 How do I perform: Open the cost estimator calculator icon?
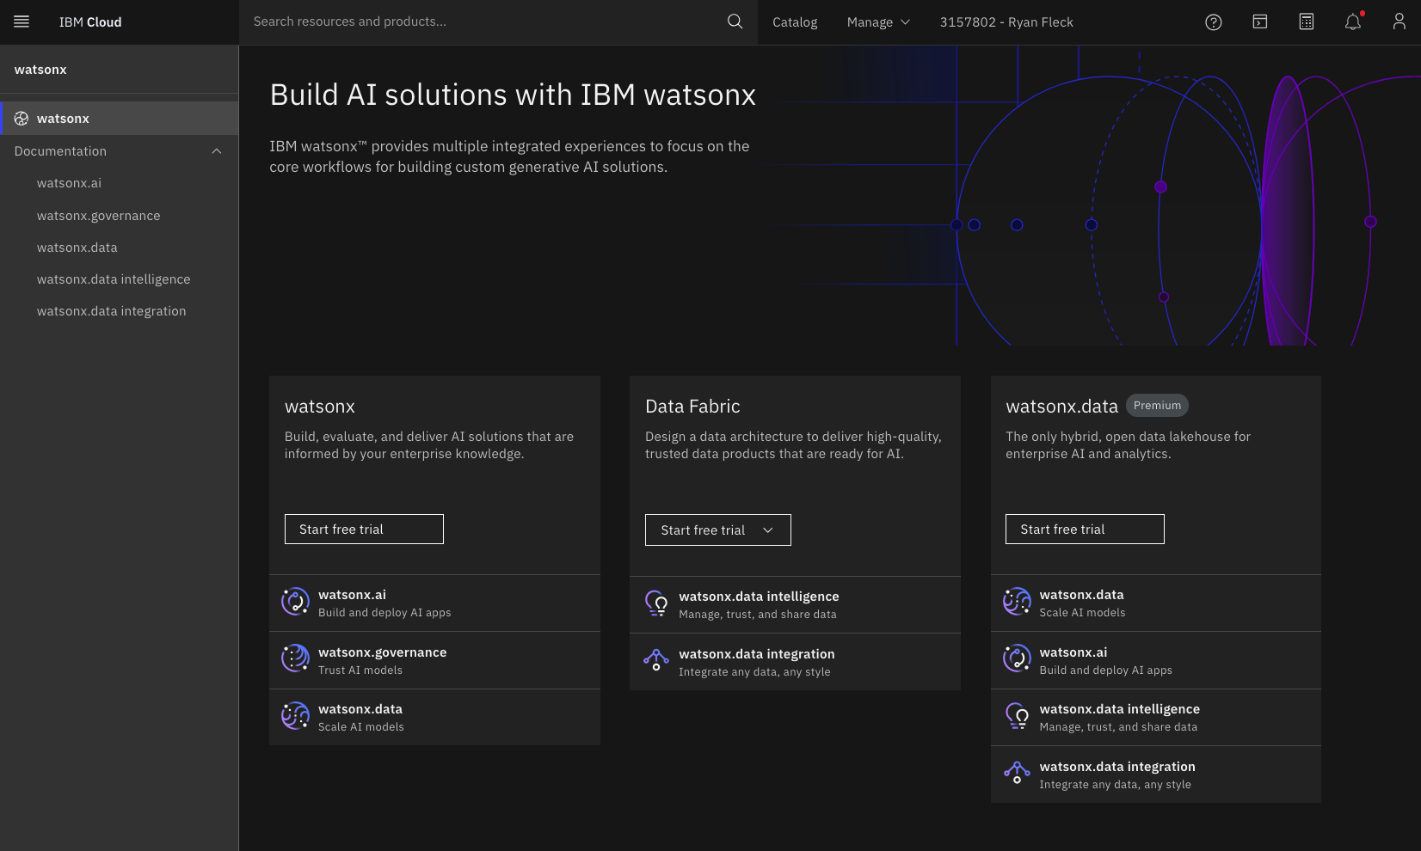tap(1306, 22)
